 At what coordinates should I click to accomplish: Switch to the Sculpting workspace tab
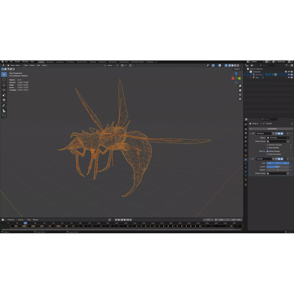pos(60,62)
